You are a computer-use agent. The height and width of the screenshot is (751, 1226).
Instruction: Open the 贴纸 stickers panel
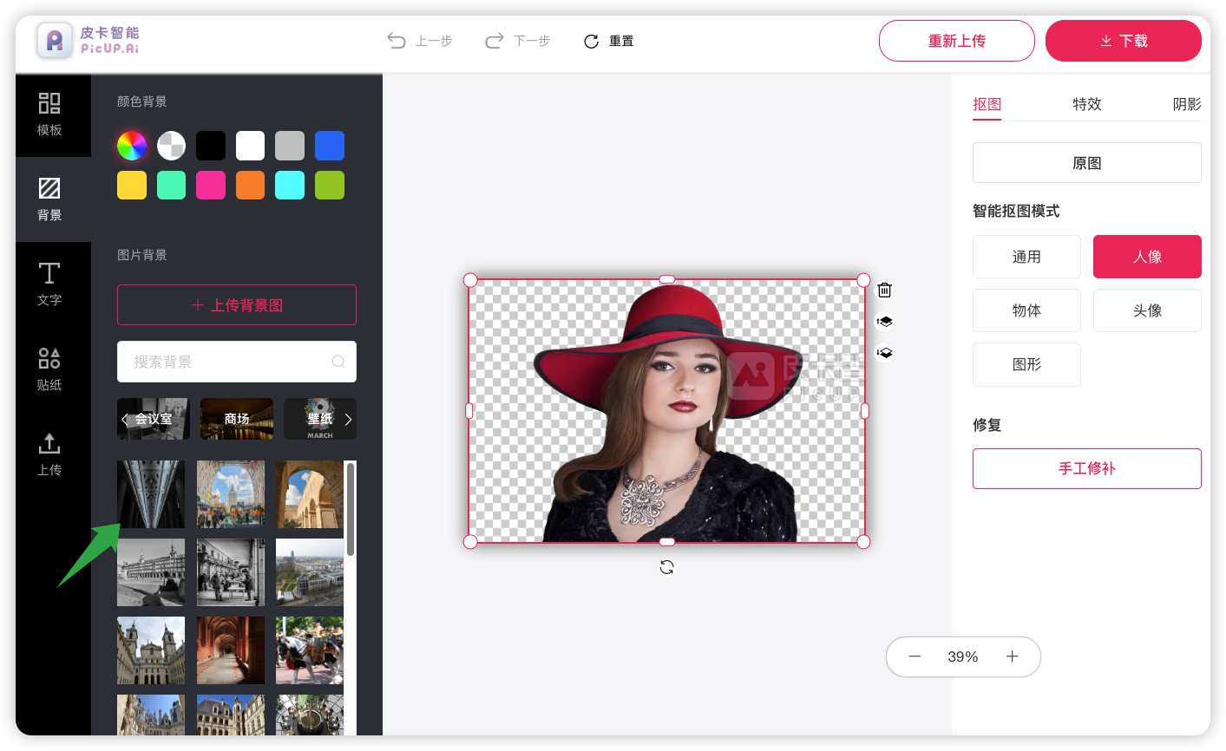pyautogui.click(x=49, y=369)
